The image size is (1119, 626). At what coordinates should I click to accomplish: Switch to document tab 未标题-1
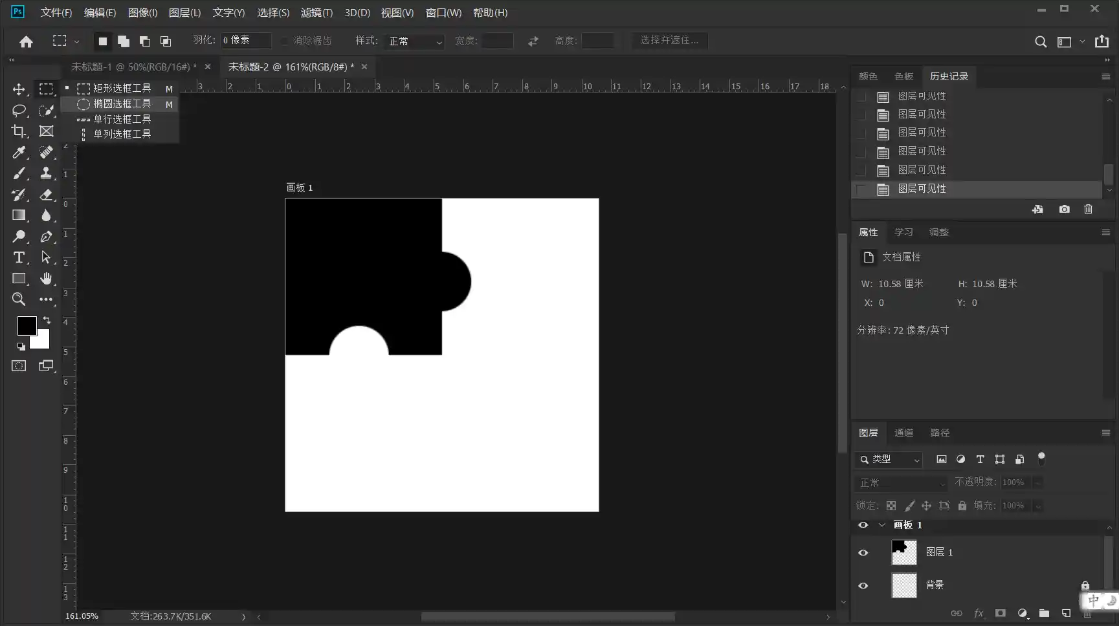coord(133,67)
